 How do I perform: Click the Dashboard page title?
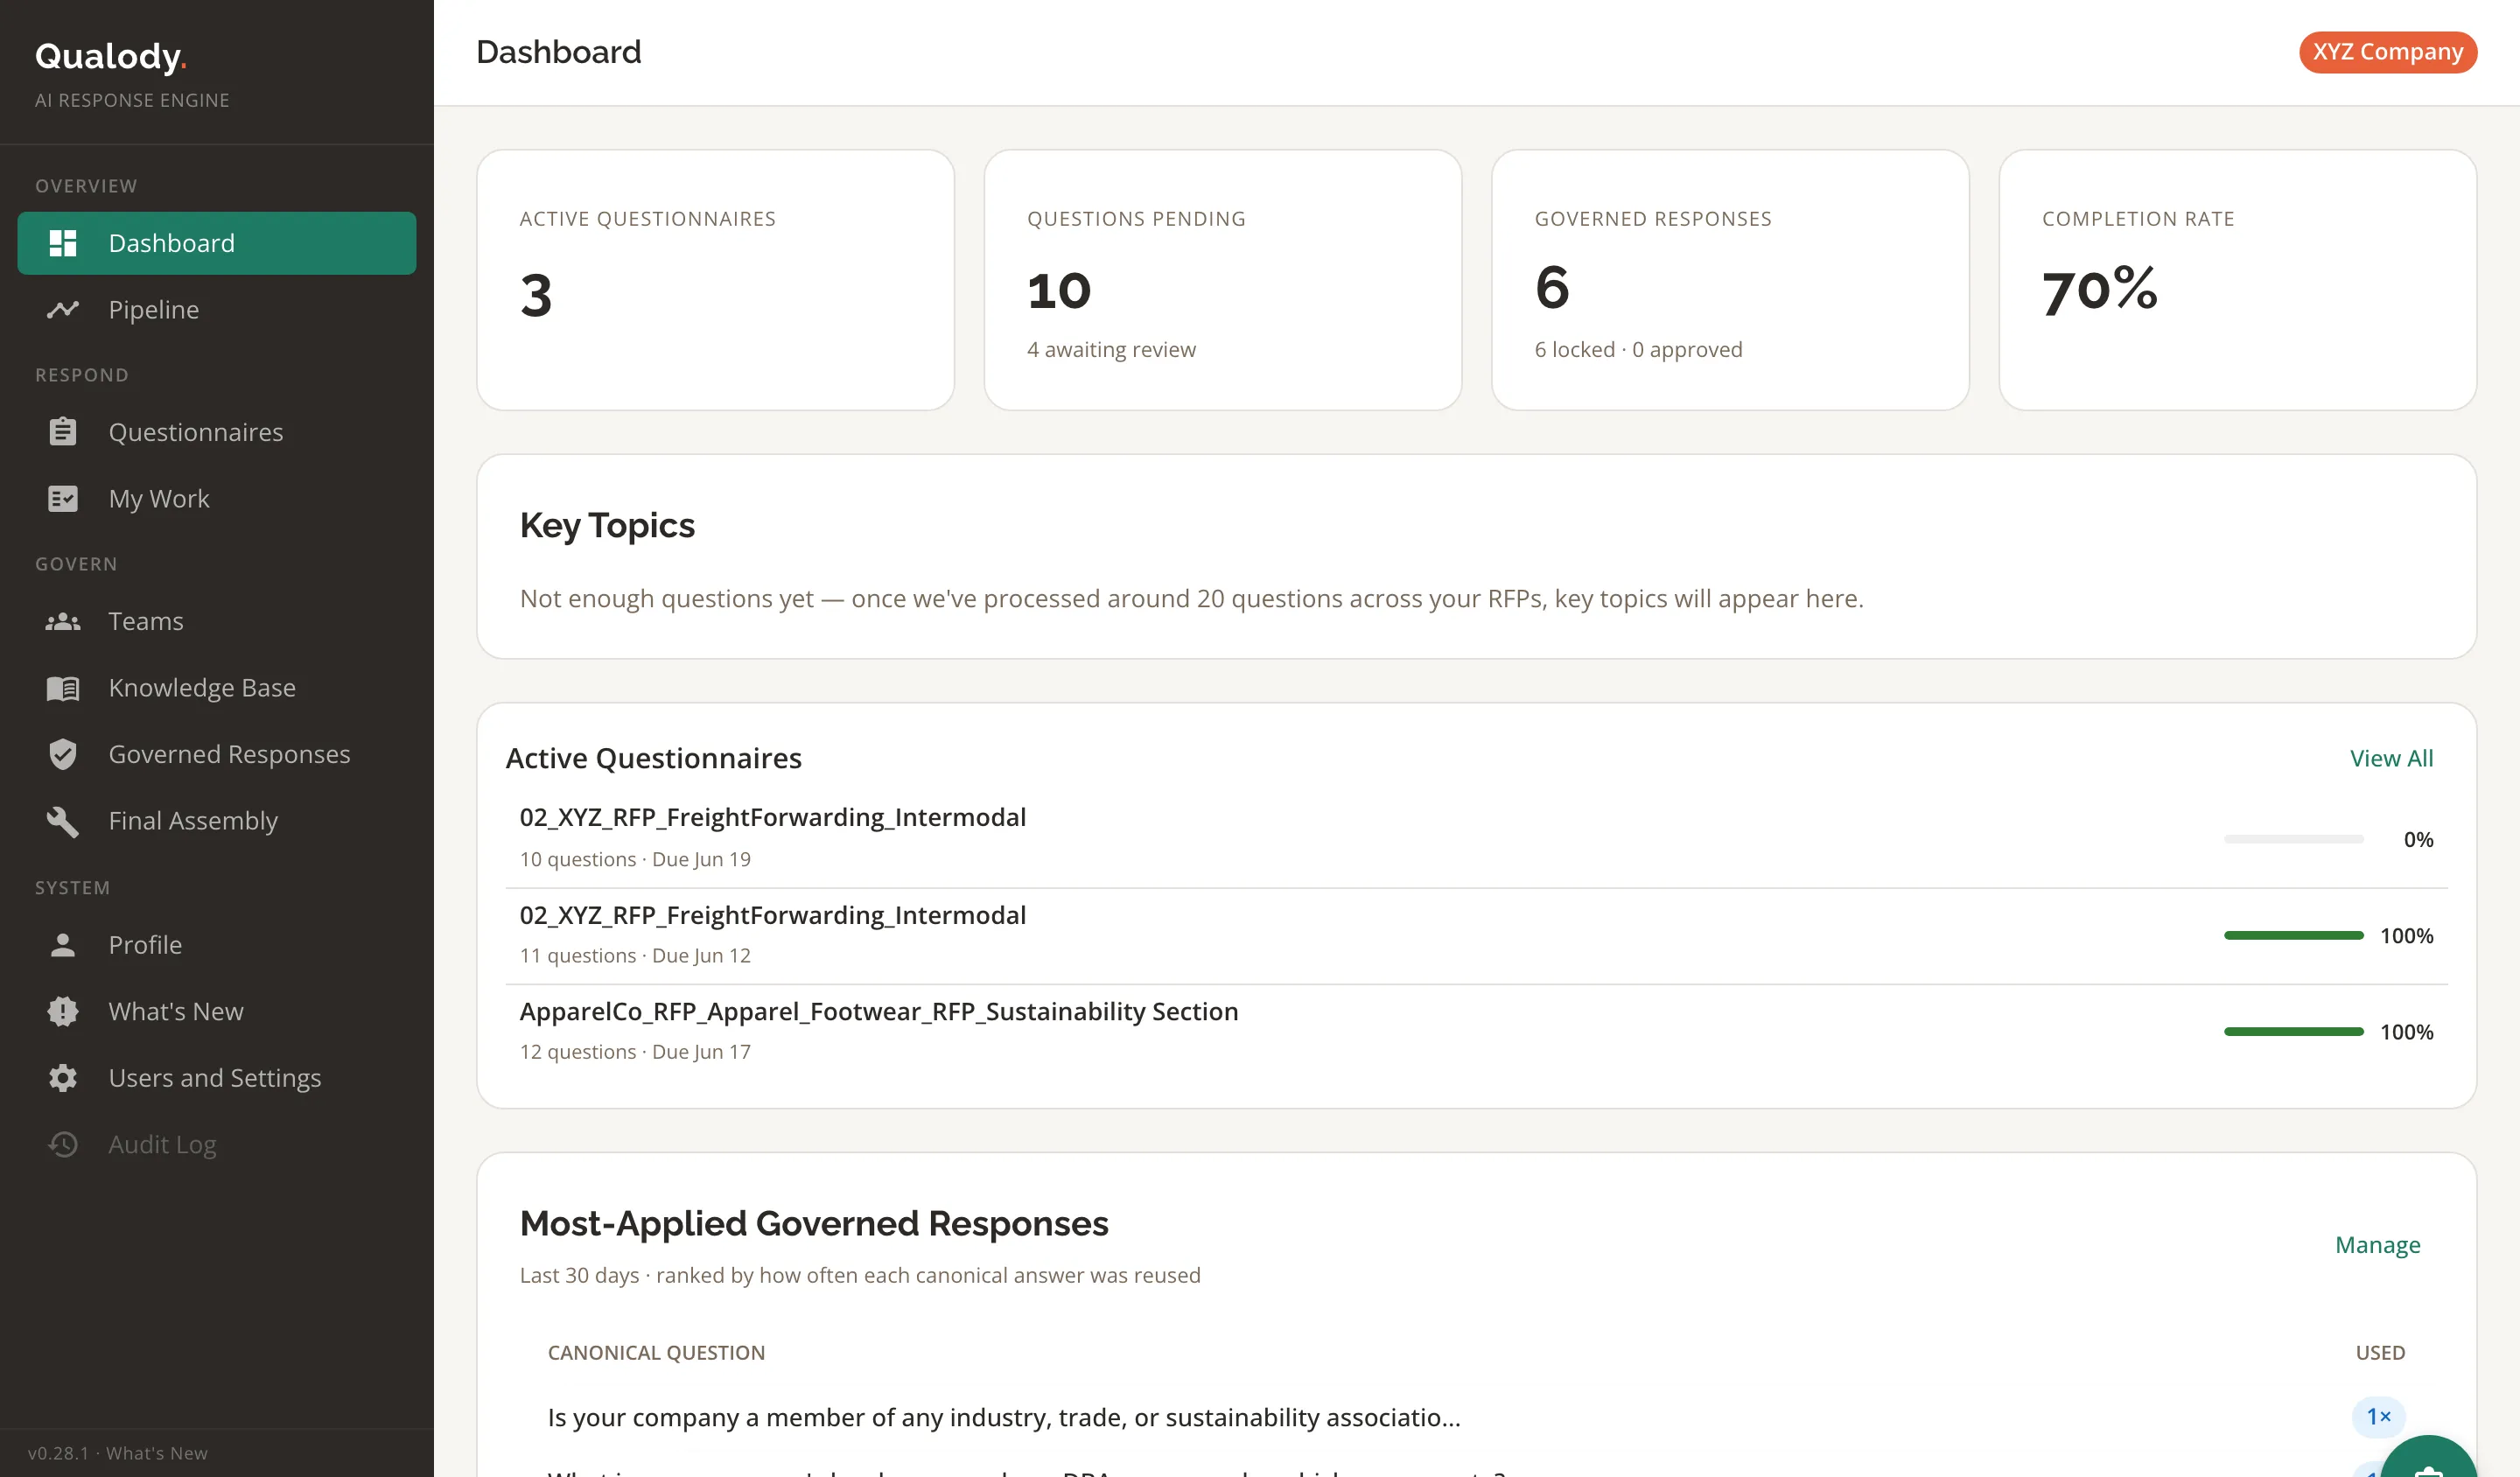[x=558, y=52]
